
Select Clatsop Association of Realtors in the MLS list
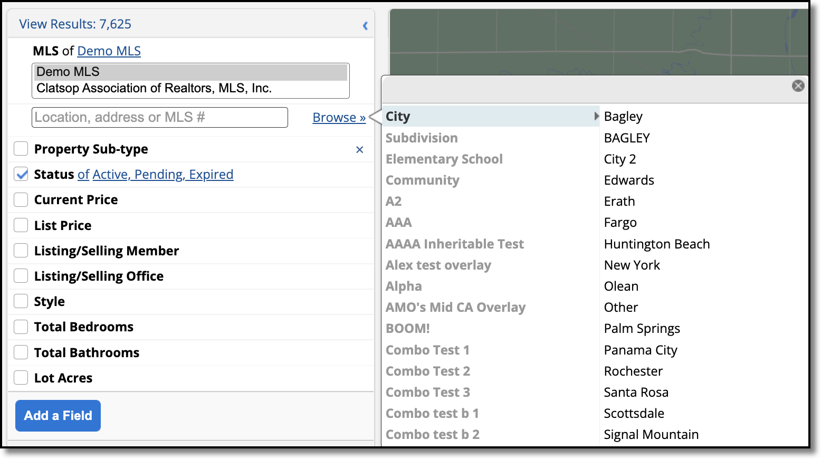click(x=190, y=88)
